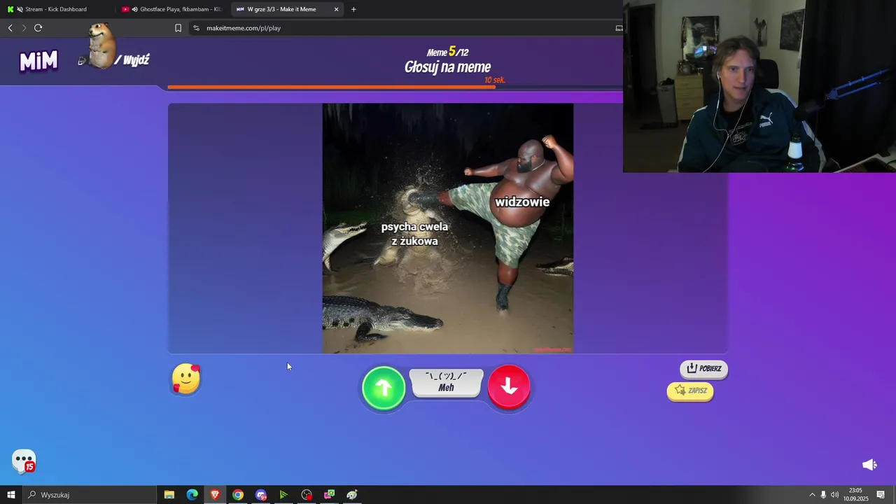Reload the page
This screenshot has height=504, width=896.
point(38,28)
